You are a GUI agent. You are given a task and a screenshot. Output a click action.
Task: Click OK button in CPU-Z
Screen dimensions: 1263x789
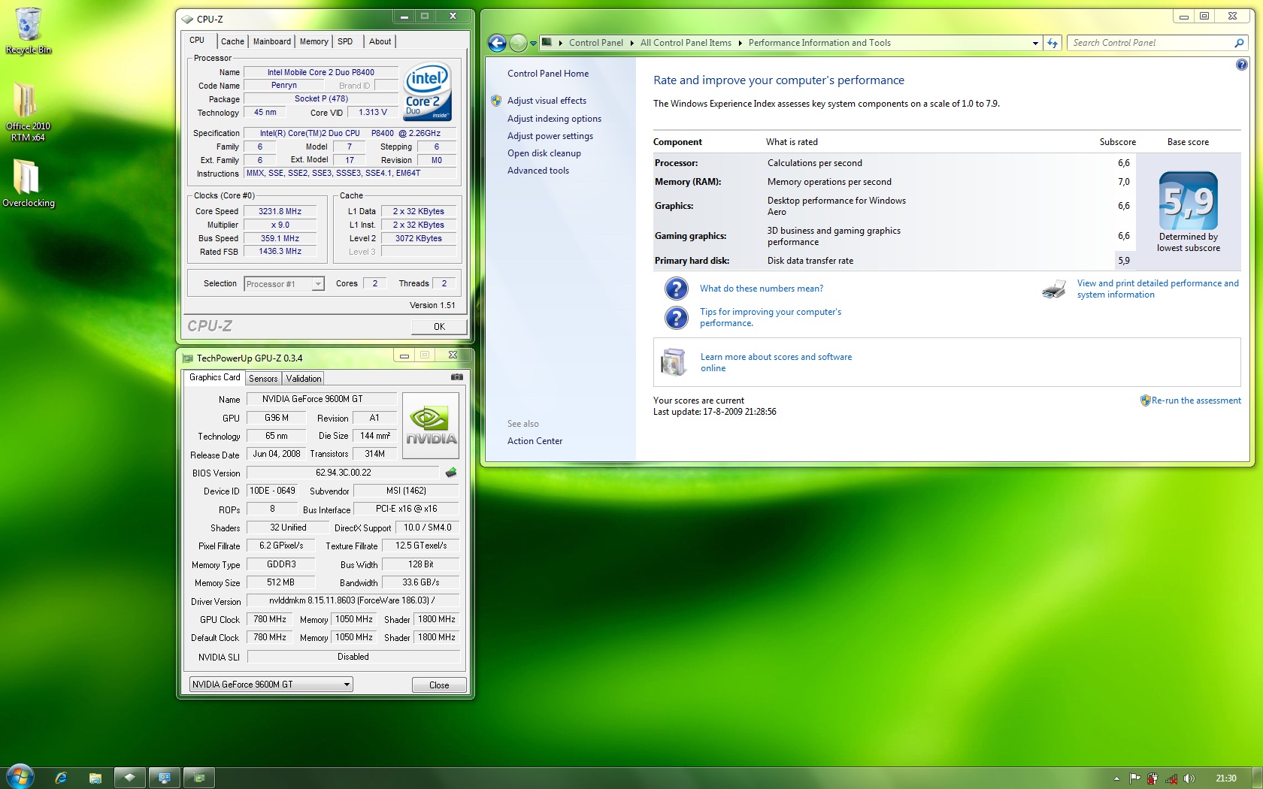[439, 327]
